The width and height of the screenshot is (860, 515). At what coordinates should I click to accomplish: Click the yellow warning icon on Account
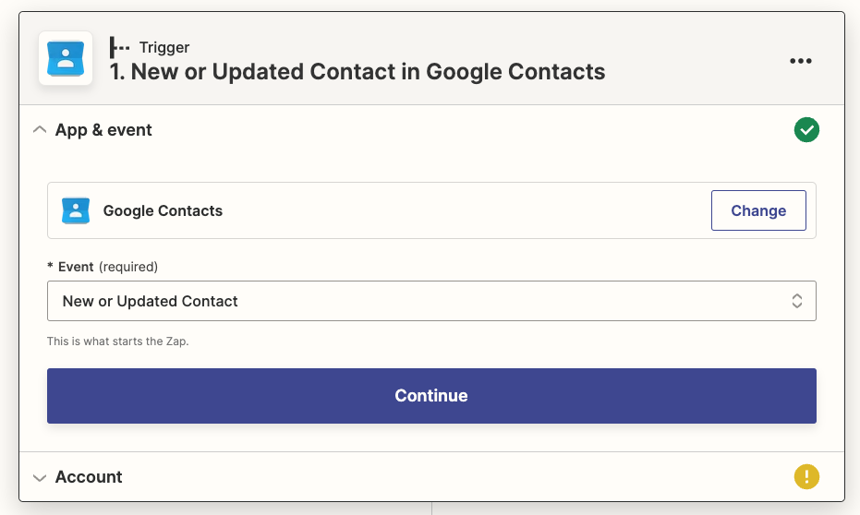pyautogui.click(x=806, y=477)
